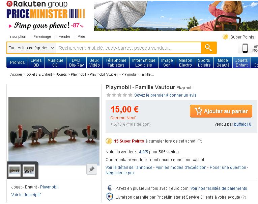The image size is (258, 204).
Task: Open seller buffalo10 profile link
Action: pyautogui.click(x=242, y=124)
